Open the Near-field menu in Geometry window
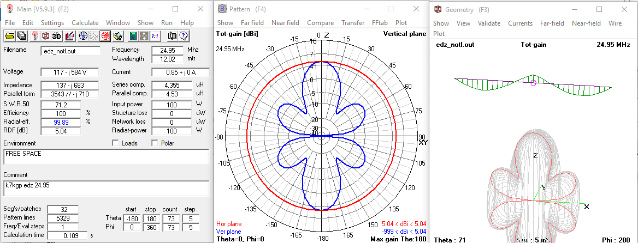 pyautogui.click(x=586, y=23)
